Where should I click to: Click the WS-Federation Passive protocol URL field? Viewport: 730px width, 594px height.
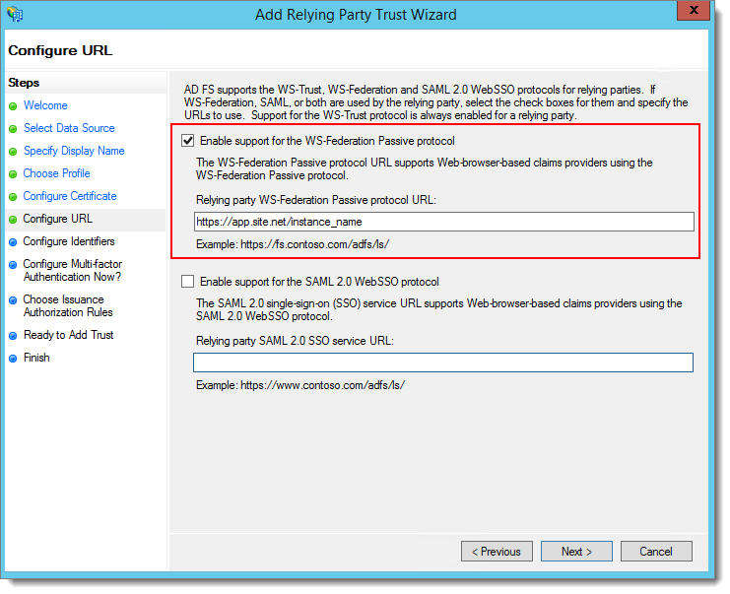(443, 222)
